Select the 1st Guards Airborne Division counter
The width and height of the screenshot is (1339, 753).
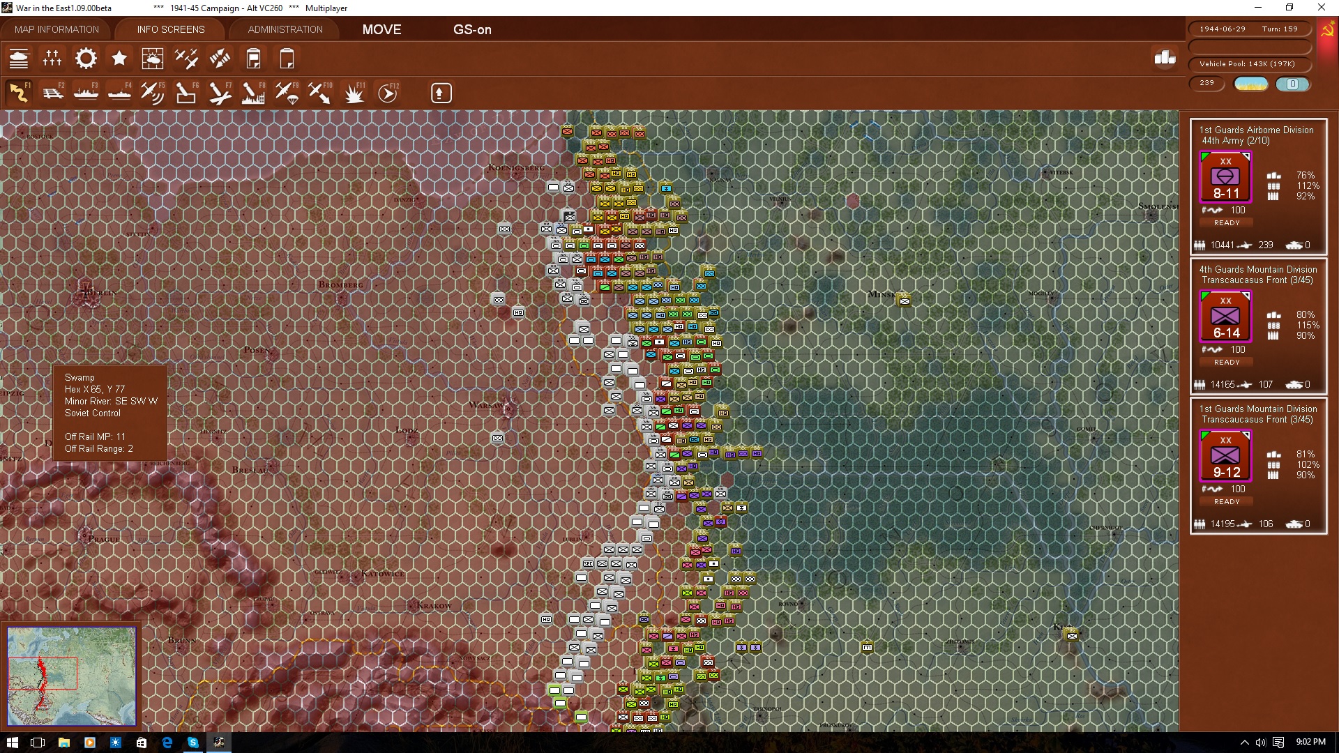click(x=1225, y=177)
